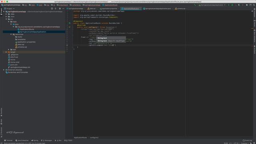256x144 pixels.
Task: Click the class gutter icon beside ApplicationRoute declaration
Action: tap(70, 23)
